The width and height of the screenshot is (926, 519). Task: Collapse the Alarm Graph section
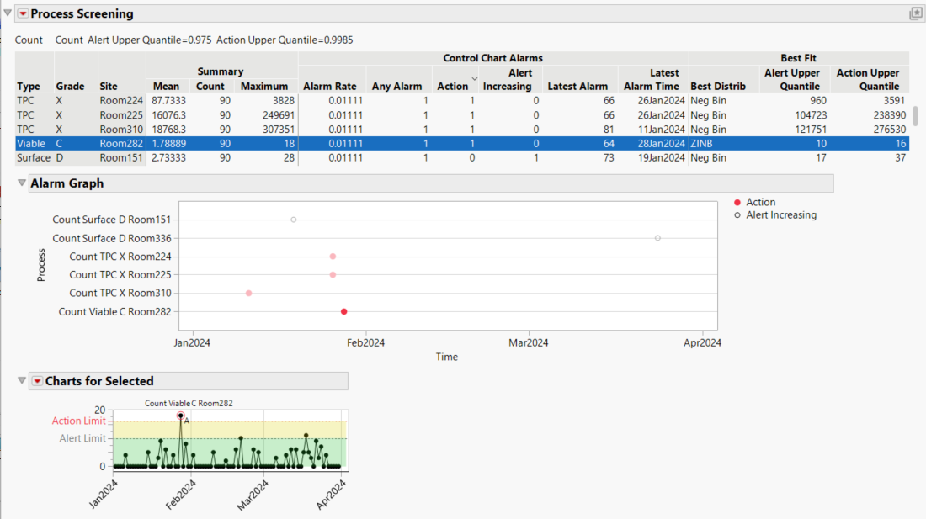tap(22, 183)
